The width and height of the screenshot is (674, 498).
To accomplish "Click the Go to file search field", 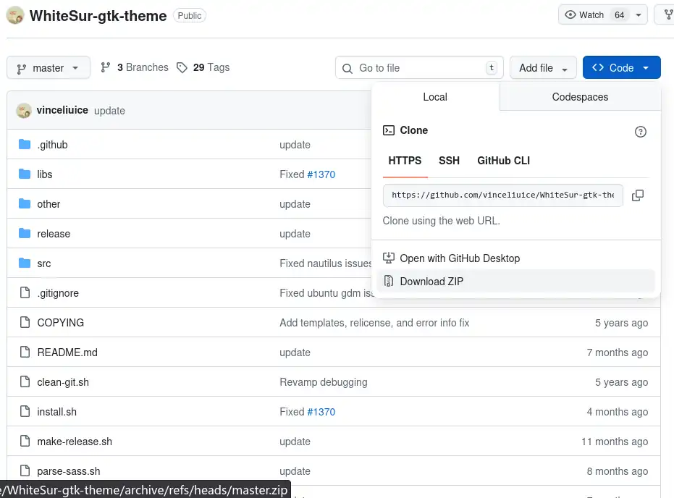I will (418, 67).
